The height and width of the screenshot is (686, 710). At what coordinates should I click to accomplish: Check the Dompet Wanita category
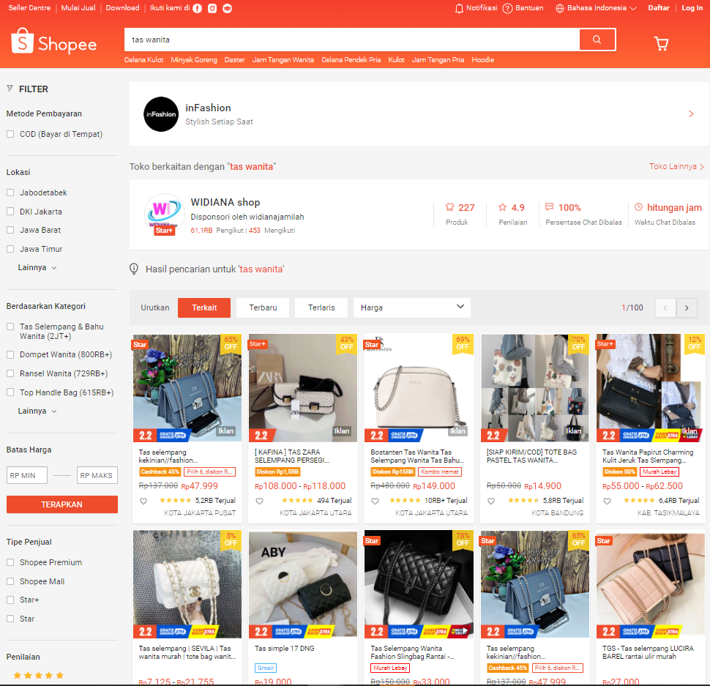tap(10, 355)
